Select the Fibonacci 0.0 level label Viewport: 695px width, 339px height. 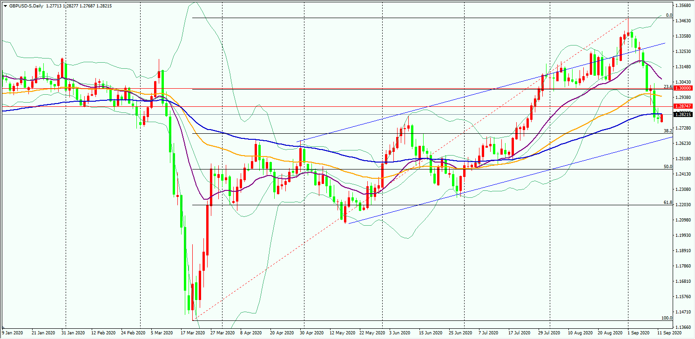click(669, 15)
